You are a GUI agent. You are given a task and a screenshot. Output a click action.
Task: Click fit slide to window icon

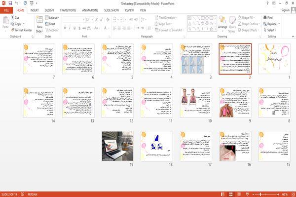click(293, 194)
